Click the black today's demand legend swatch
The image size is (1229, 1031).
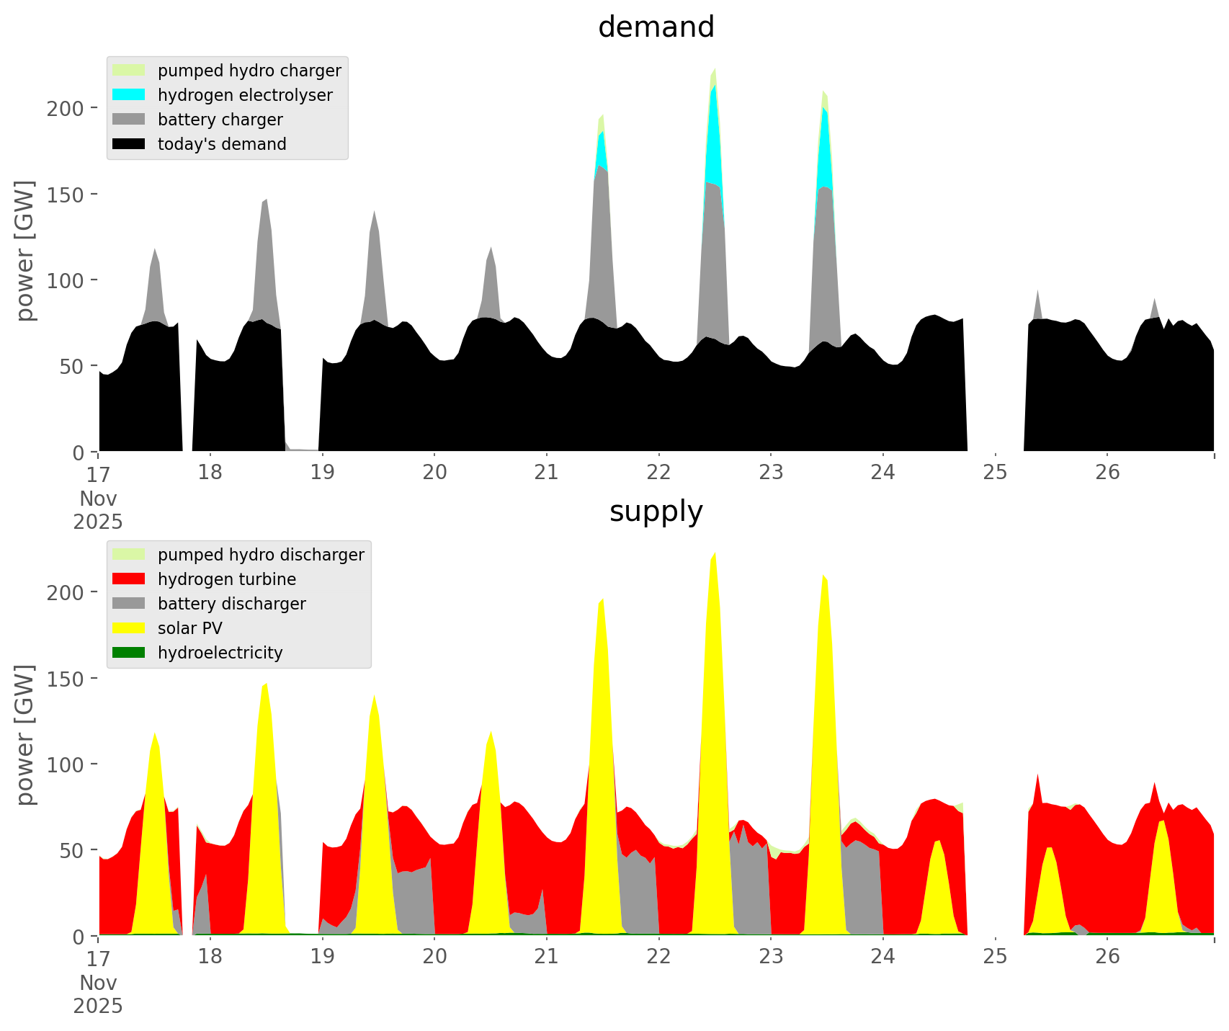[x=129, y=144]
